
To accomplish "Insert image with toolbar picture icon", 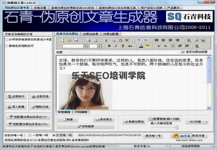I will [203, 40].
